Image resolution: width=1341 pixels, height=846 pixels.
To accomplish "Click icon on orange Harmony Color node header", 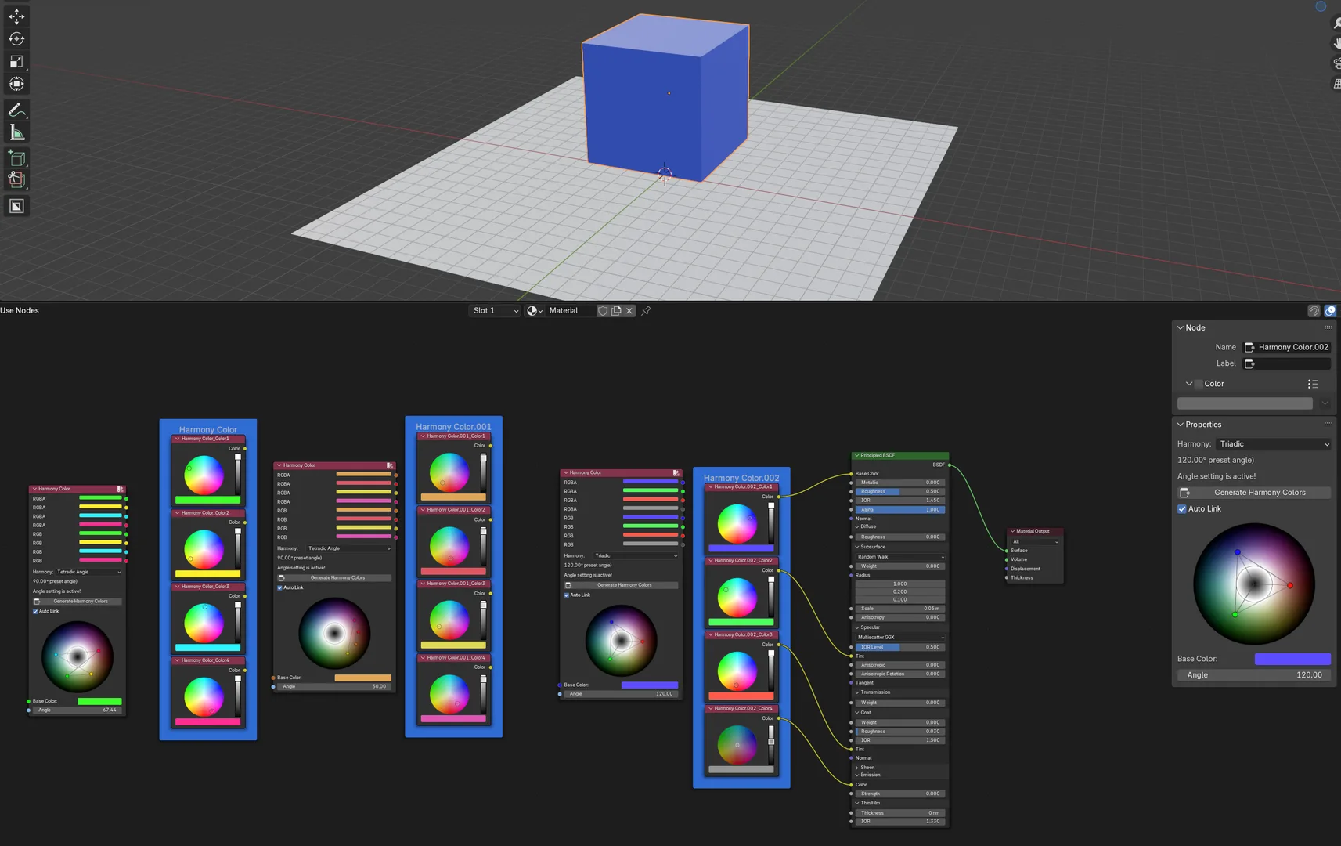I will coord(390,465).
